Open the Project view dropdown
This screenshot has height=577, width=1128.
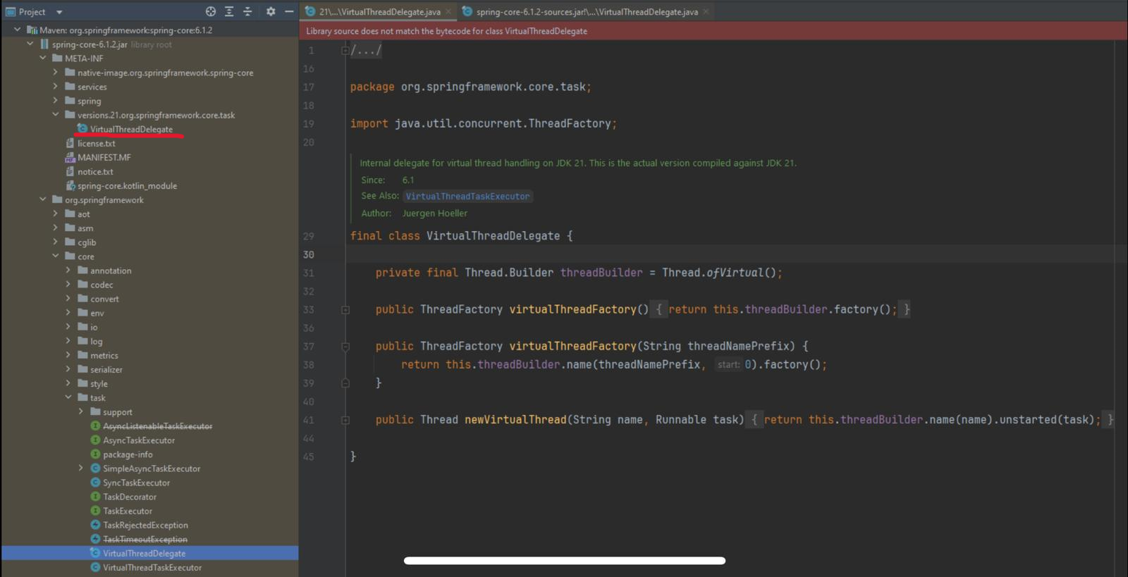point(59,12)
